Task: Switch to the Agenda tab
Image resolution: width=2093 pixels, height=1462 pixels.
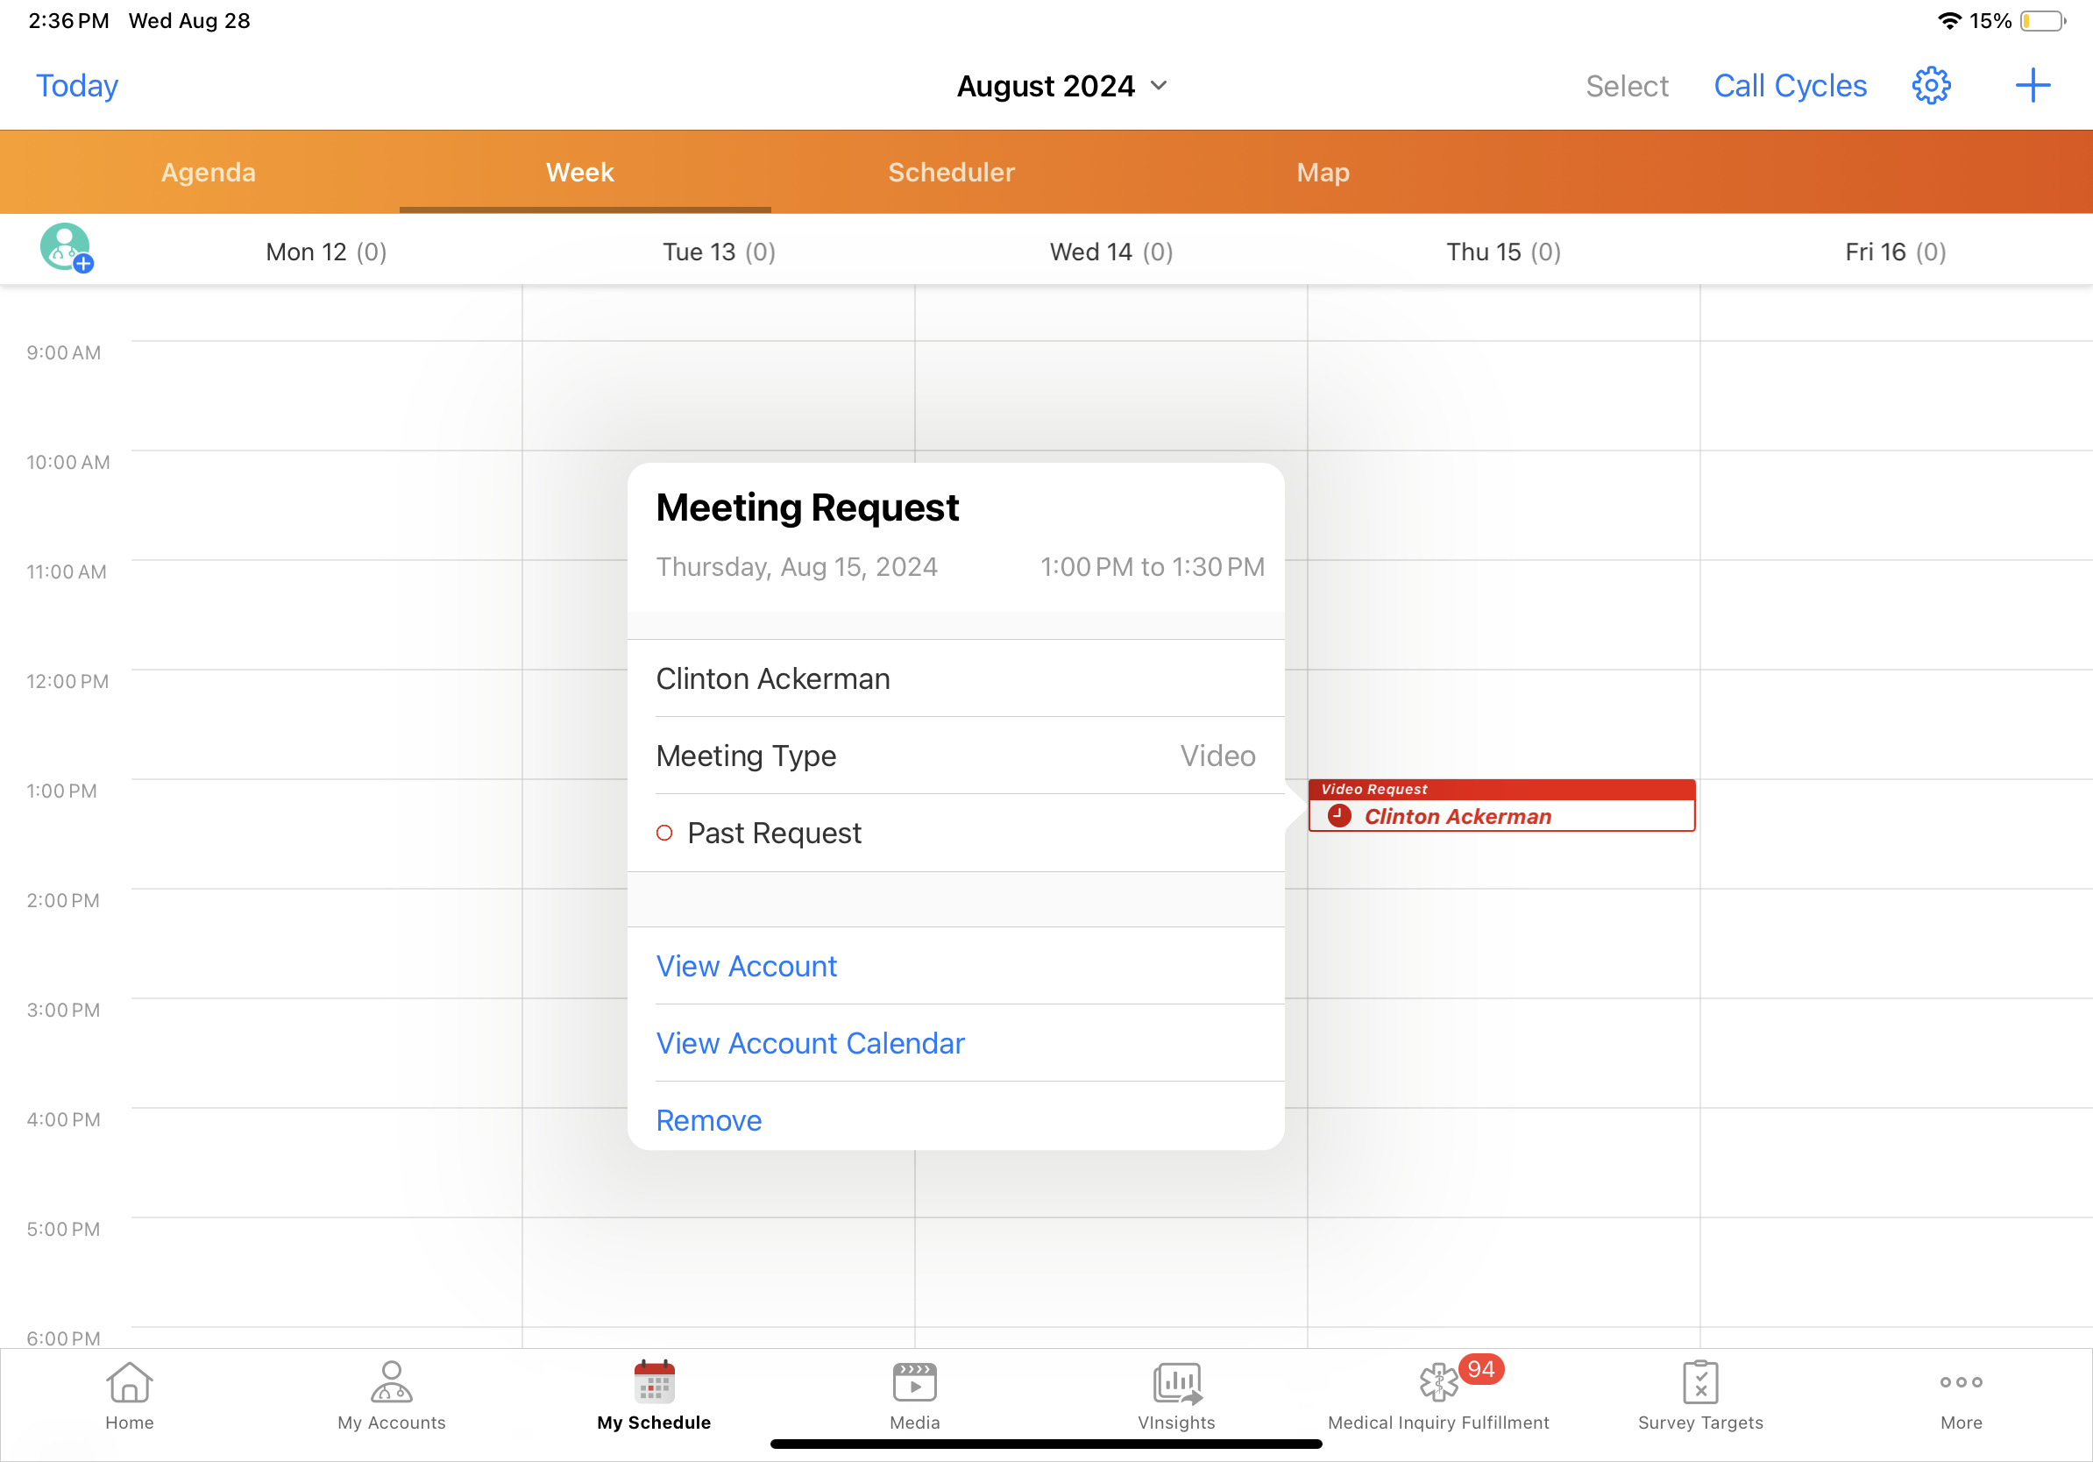Action: click(208, 173)
